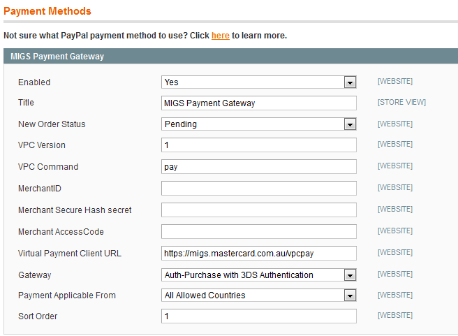Image resolution: width=458 pixels, height=336 pixels.
Task: Expand Payment Applicable From dropdown arrow
Action: (350, 295)
